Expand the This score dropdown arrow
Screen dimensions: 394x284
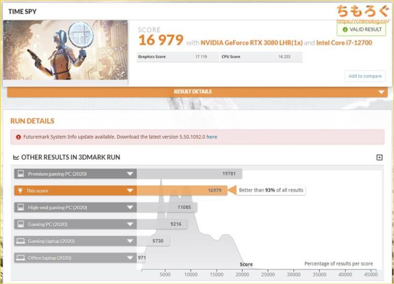[x=130, y=191]
